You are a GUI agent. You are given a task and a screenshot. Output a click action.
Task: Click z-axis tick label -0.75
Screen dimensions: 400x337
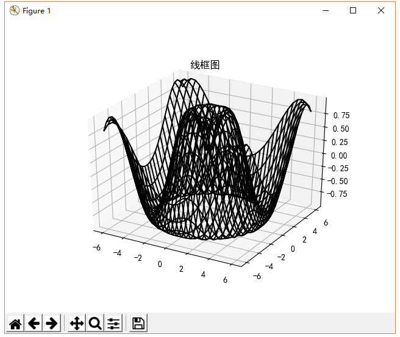tap(337, 194)
